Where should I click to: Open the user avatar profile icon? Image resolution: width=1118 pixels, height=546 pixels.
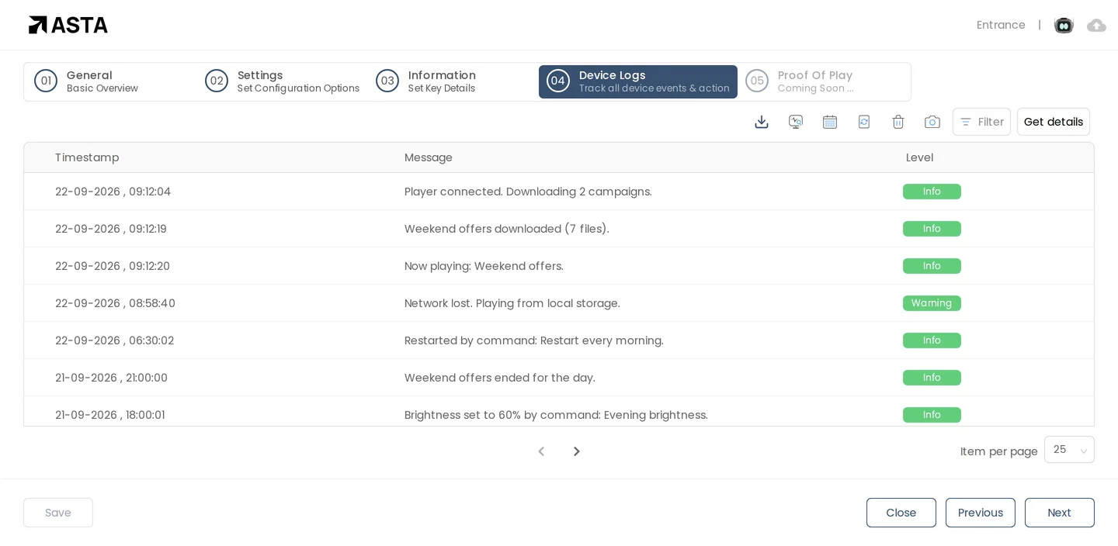tap(1064, 26)
